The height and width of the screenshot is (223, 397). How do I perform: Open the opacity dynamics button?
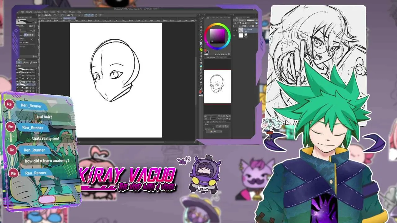click(34, 31)
